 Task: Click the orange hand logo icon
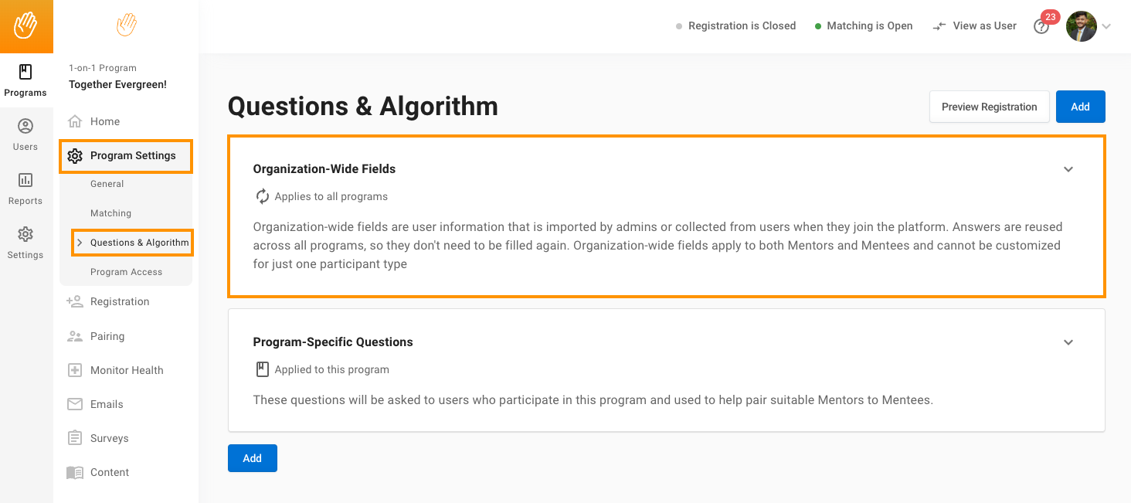coord(26,26)
